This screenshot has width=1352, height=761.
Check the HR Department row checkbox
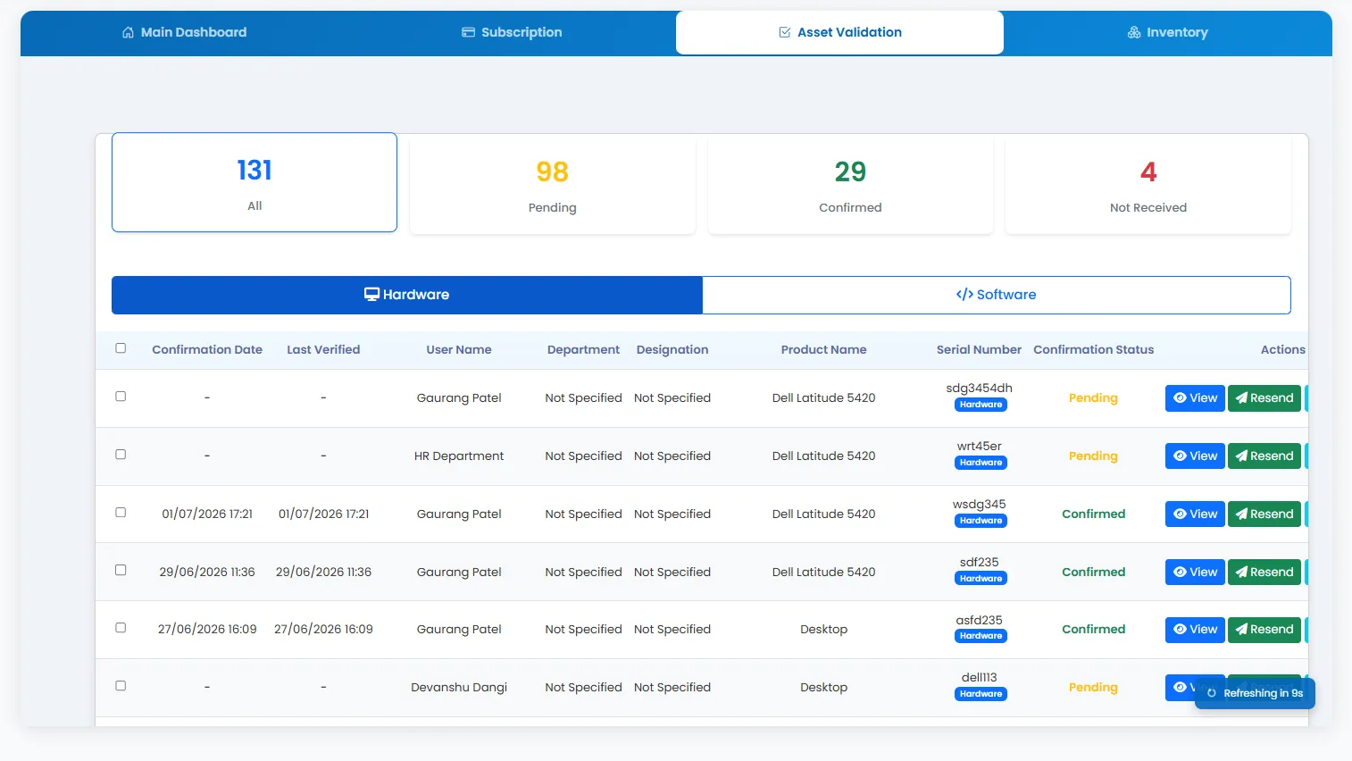coord(121,455)
